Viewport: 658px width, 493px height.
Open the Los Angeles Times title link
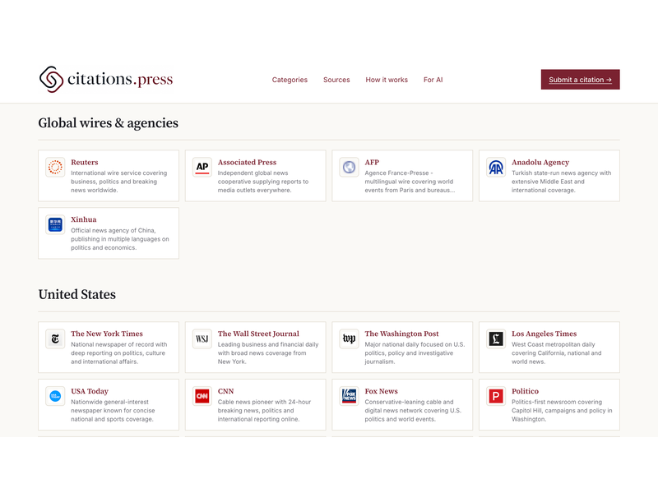point(544,334)
